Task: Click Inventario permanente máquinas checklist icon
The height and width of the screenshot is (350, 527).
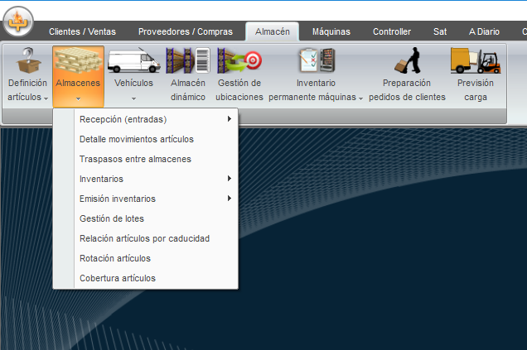Action: (x=317, y=60)
